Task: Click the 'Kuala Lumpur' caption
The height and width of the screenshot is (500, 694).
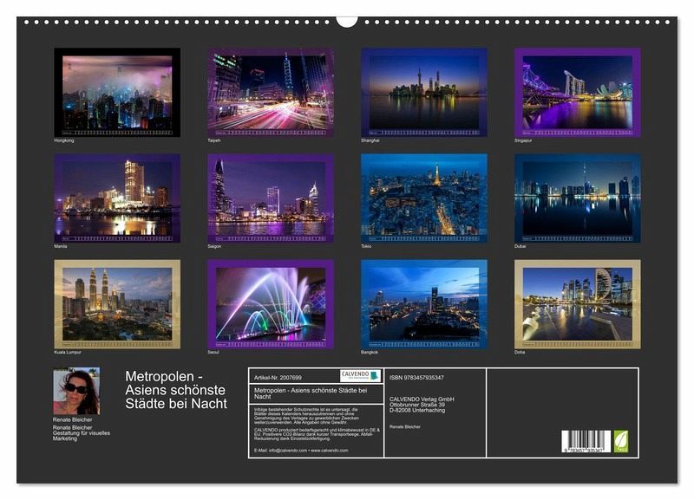Action: tap(68, 353)
